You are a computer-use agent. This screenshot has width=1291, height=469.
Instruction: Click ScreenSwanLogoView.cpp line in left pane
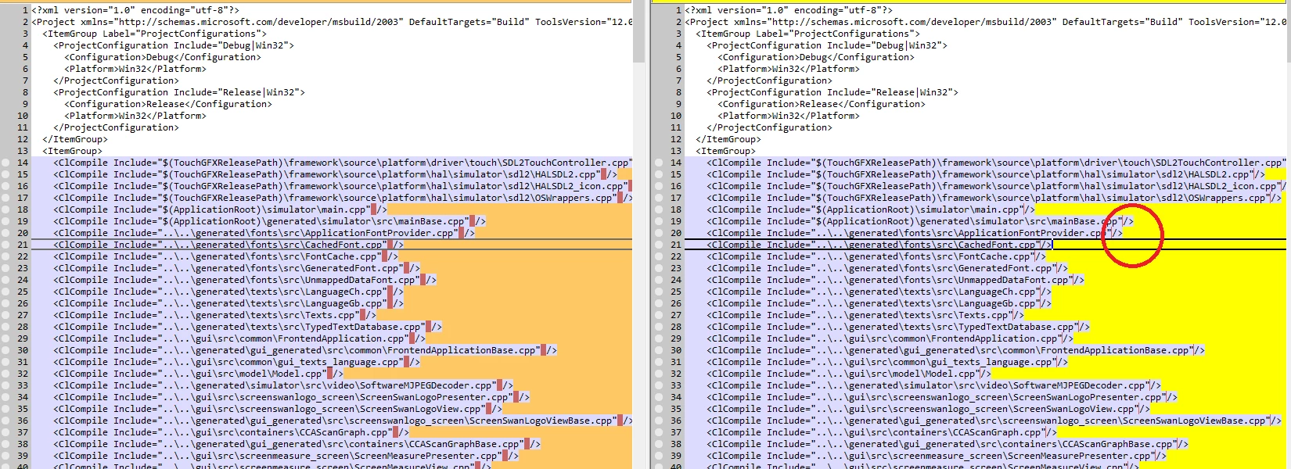coord(278,409)
